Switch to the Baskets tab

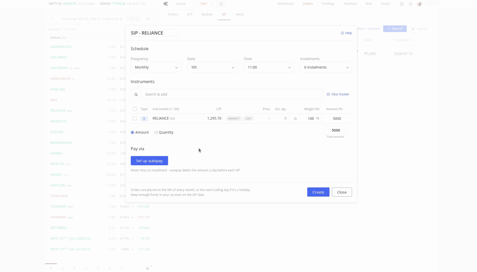pyautogui.click(x=207, y=14)
